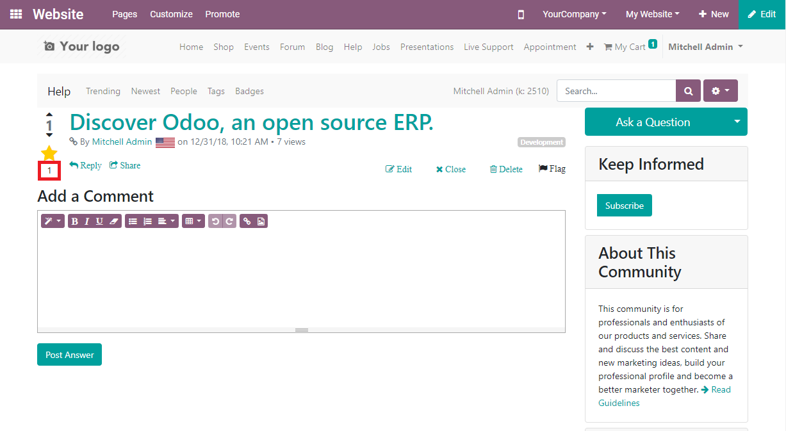Toggle italic formatting
Screen dimensions: 786x431
(87, 221)
